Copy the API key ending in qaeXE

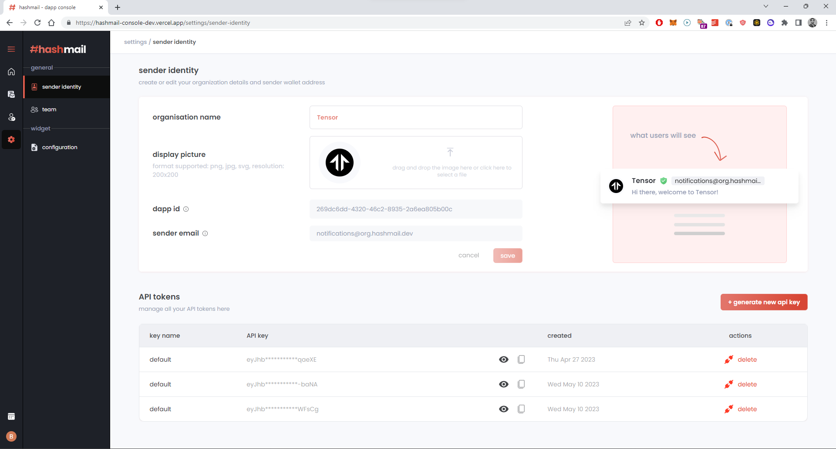coord(521,359)
